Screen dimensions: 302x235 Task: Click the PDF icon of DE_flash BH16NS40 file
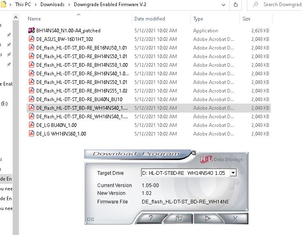coord(31,73)
